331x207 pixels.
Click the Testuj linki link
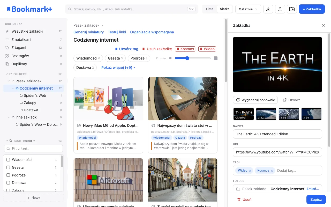tap(117, 32)
